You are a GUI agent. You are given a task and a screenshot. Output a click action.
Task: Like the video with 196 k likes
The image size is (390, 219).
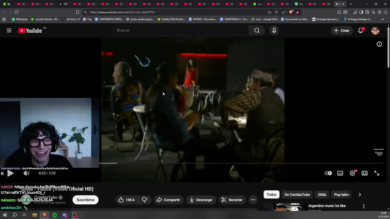(x=126, y=200)
